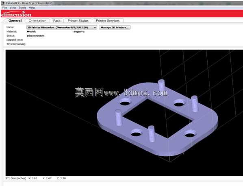Screen dimensions: 243x186
Task: Switch to the General tab
Action: tap(15, 21)
